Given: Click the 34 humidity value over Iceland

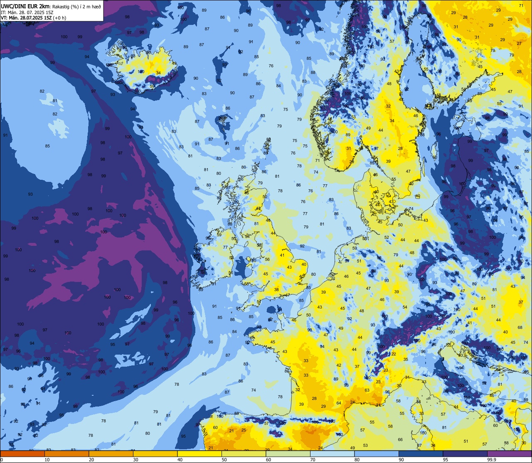Looking at the screenshot, I should pyautogui.click(x=158, y=73).
